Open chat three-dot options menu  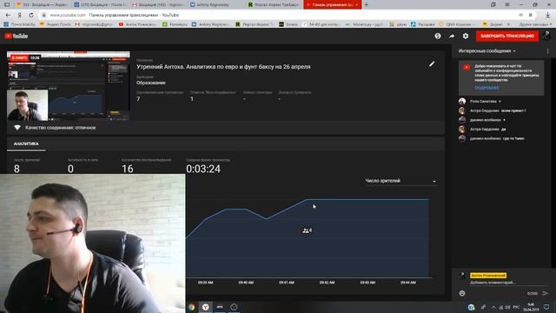(x=547, y=51)
